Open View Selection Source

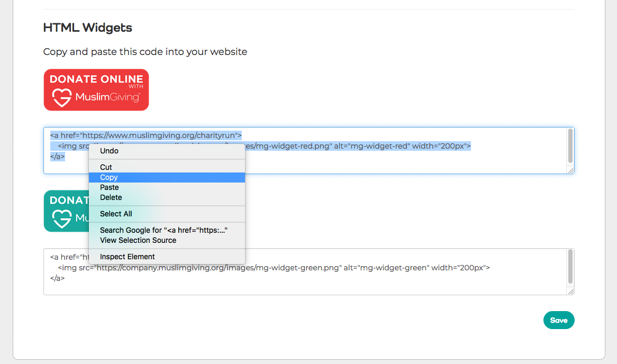point(167,240)
